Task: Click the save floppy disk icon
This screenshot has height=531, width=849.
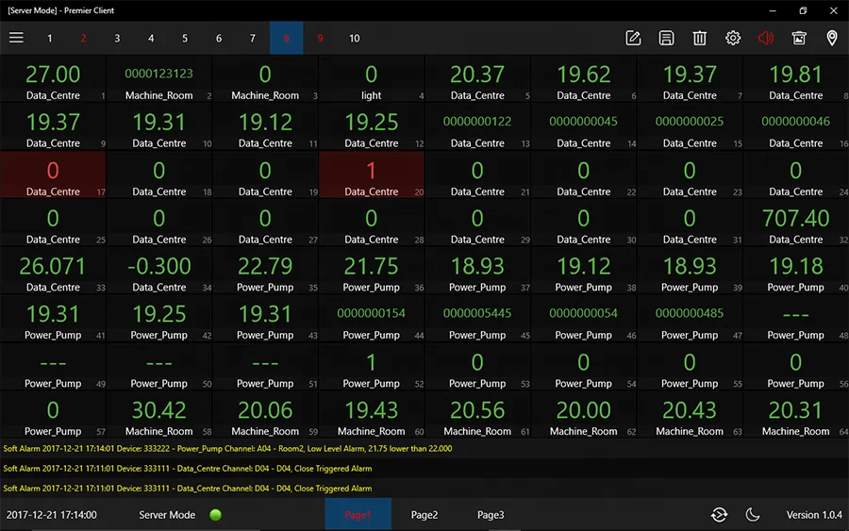Action: [666, 38]
